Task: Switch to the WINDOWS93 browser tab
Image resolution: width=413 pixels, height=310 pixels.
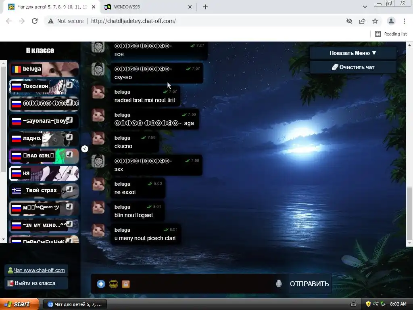Action: [148, 7]
